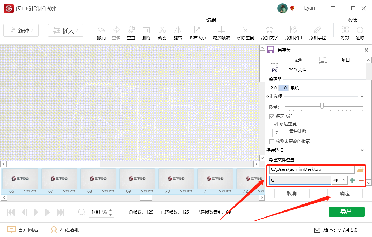372x237 pixels.
Task: Open the 插入 dropdown button
Action: coord(66,30)
